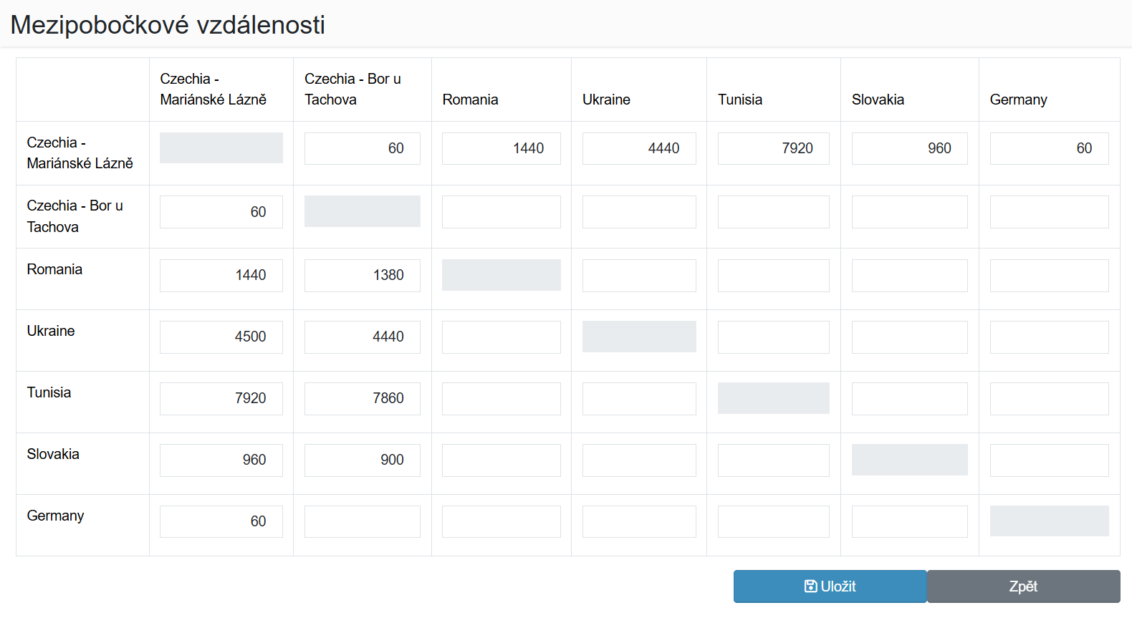Select Mariánské Lázně to Ukraine field showing 4440
Screen dimensions: 1132x628
click(639, 148)
